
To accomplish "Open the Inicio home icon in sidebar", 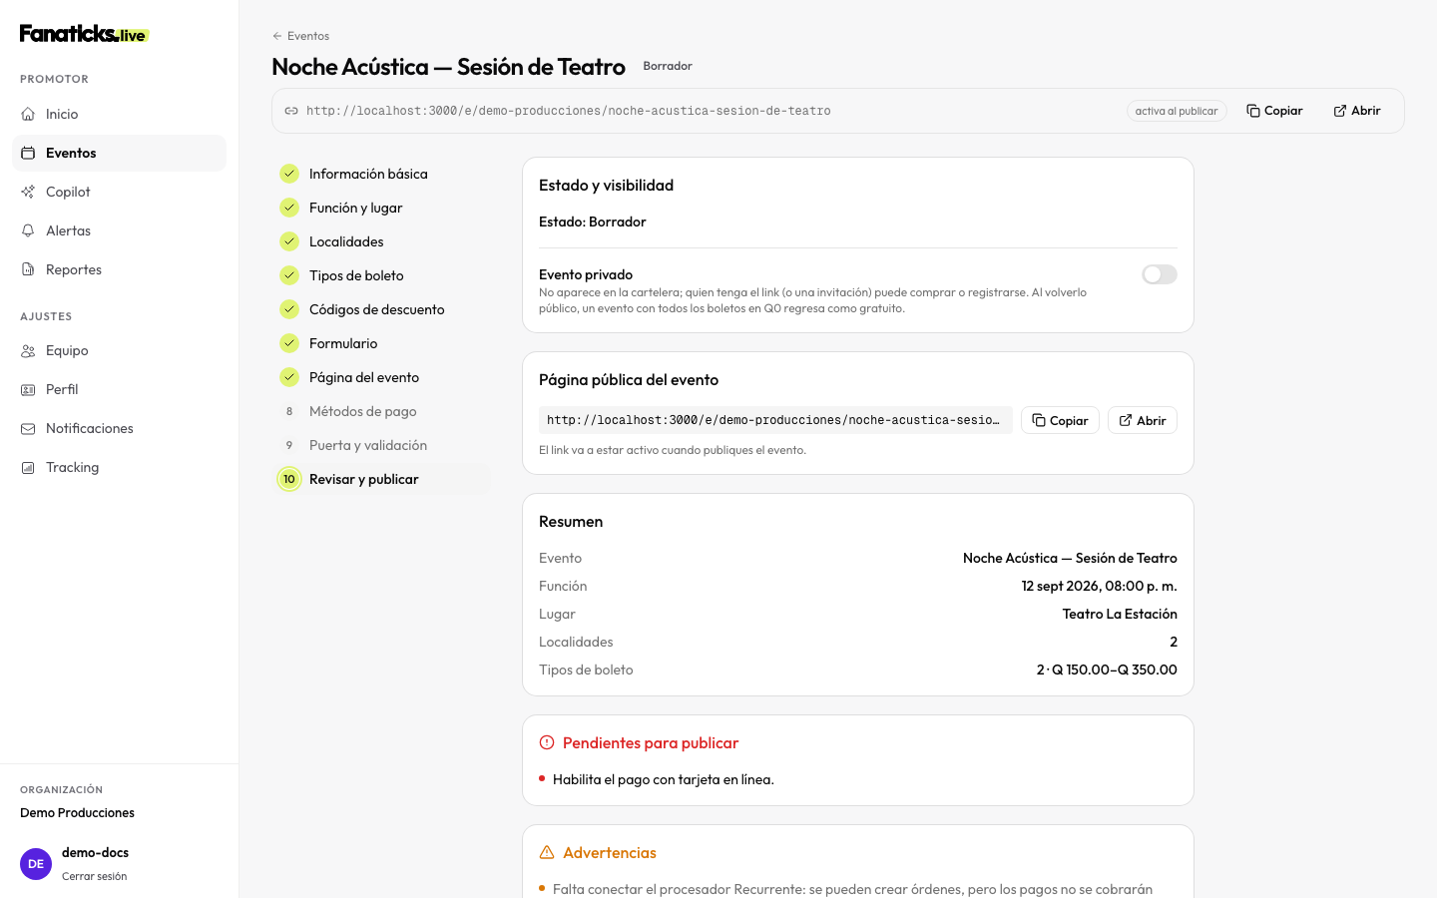I will [x=28, y=114].
